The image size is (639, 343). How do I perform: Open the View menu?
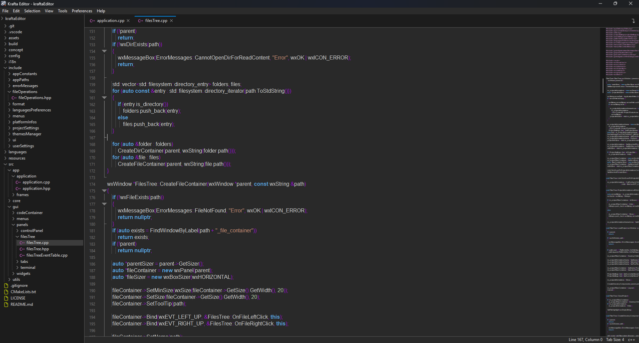(x=49, y=10)
